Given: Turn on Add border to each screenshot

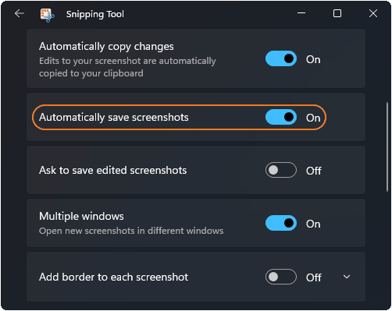Looking at the screenshot, I should 281,277.
